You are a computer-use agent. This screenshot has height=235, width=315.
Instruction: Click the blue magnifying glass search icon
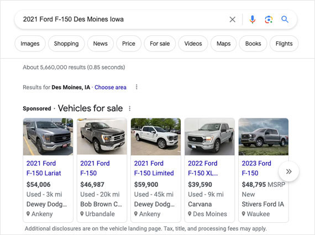click(285, 19)
